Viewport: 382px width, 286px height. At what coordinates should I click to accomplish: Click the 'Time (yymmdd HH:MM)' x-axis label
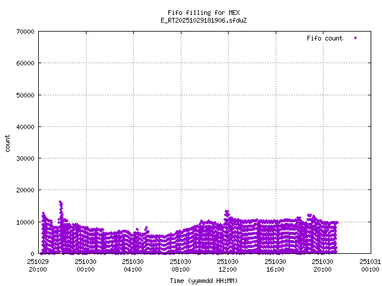click(204, 280)
